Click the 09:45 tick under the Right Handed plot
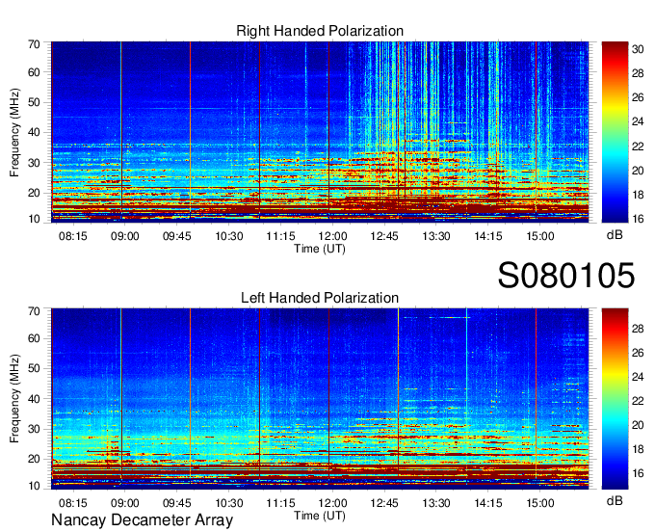 click(176, 236)
